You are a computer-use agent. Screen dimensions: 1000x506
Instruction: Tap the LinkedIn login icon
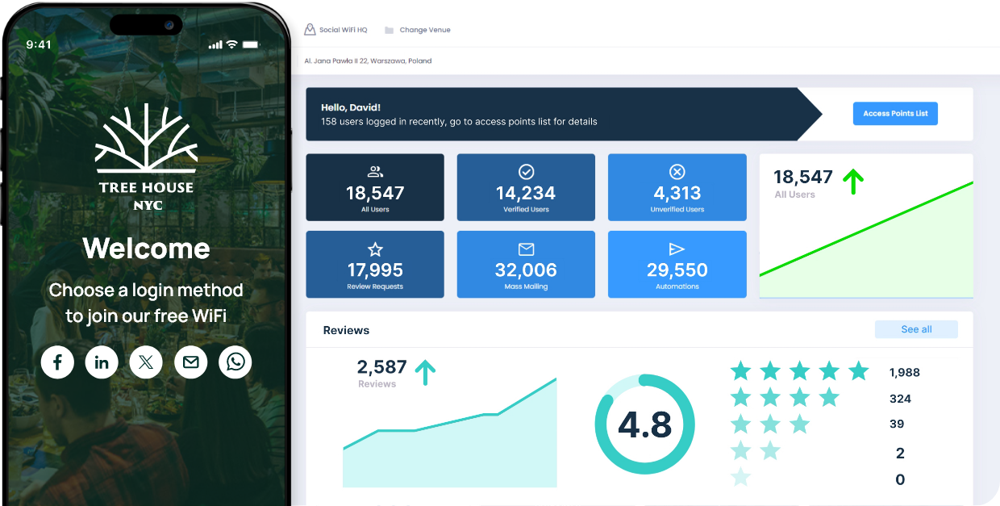pos(102,362)
